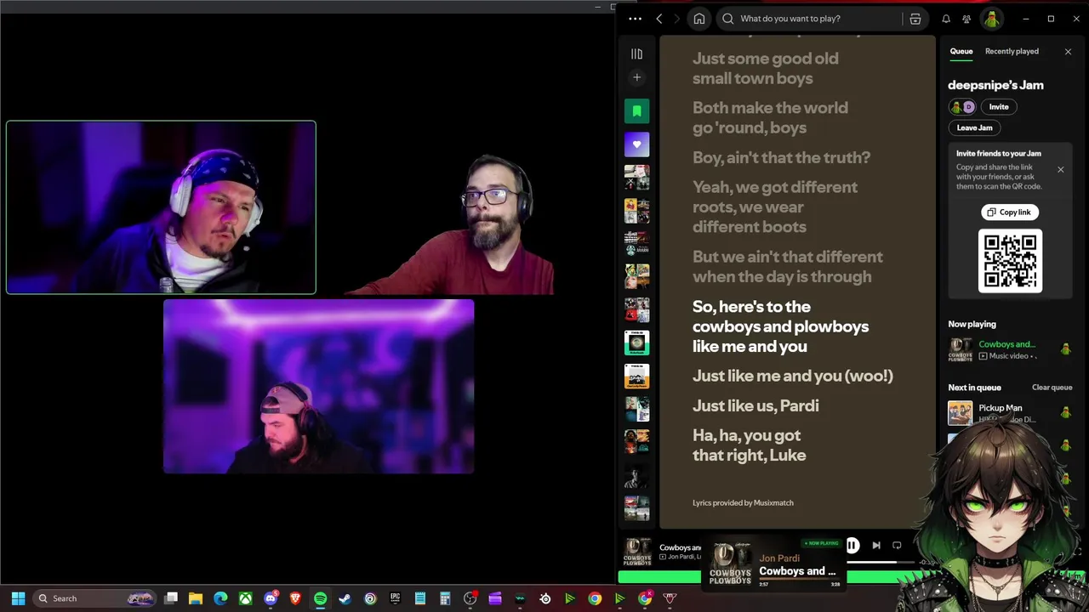Jump to lyric 'Yeah, we got different roots'
1089x612 pixels.
coord(775,207)
